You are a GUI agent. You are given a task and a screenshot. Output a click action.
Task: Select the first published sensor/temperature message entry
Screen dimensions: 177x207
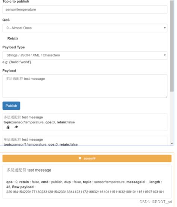tap(85, 122)
